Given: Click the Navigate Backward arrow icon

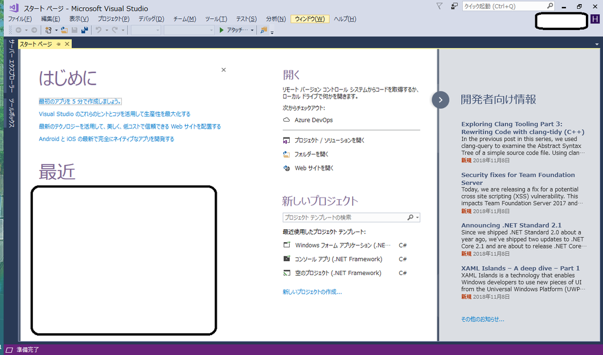Looking at the screenshot, I should click(18, 30).
